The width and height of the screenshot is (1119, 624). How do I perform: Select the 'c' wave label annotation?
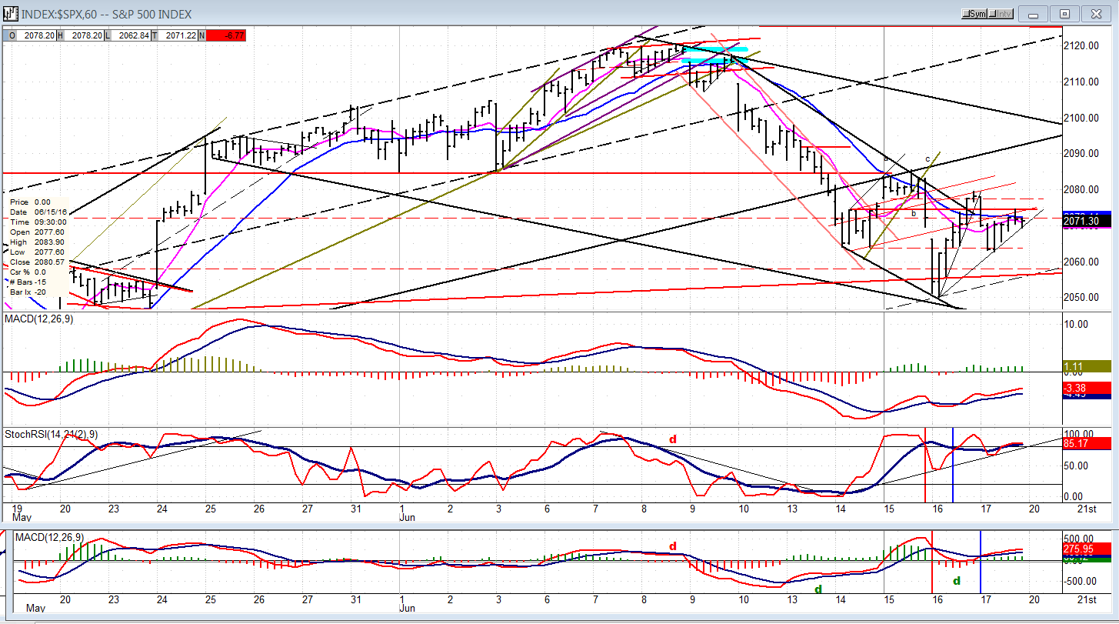tap(928, 160)
